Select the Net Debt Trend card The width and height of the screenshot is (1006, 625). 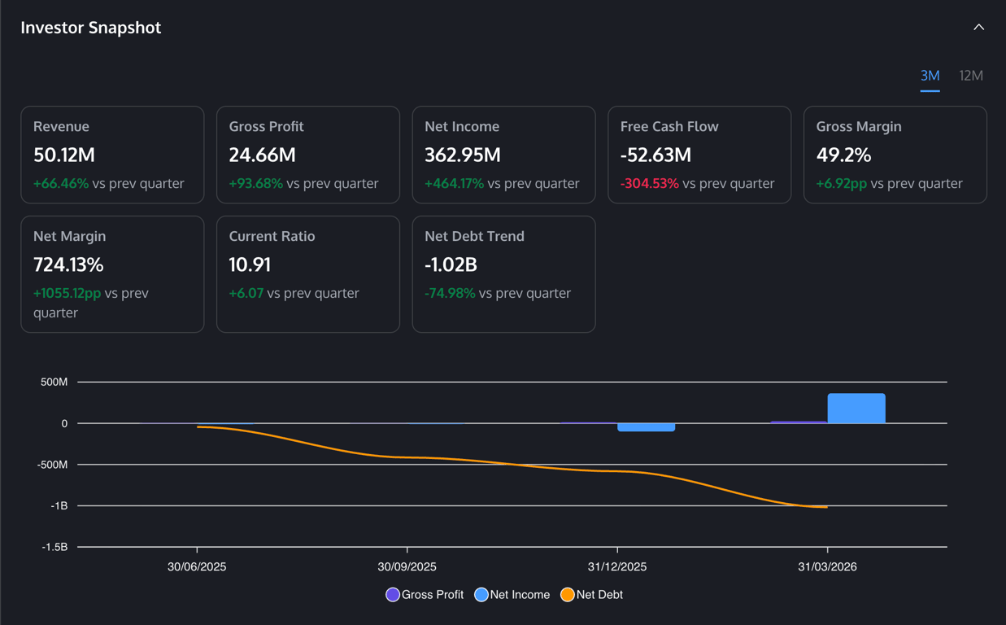504,274
